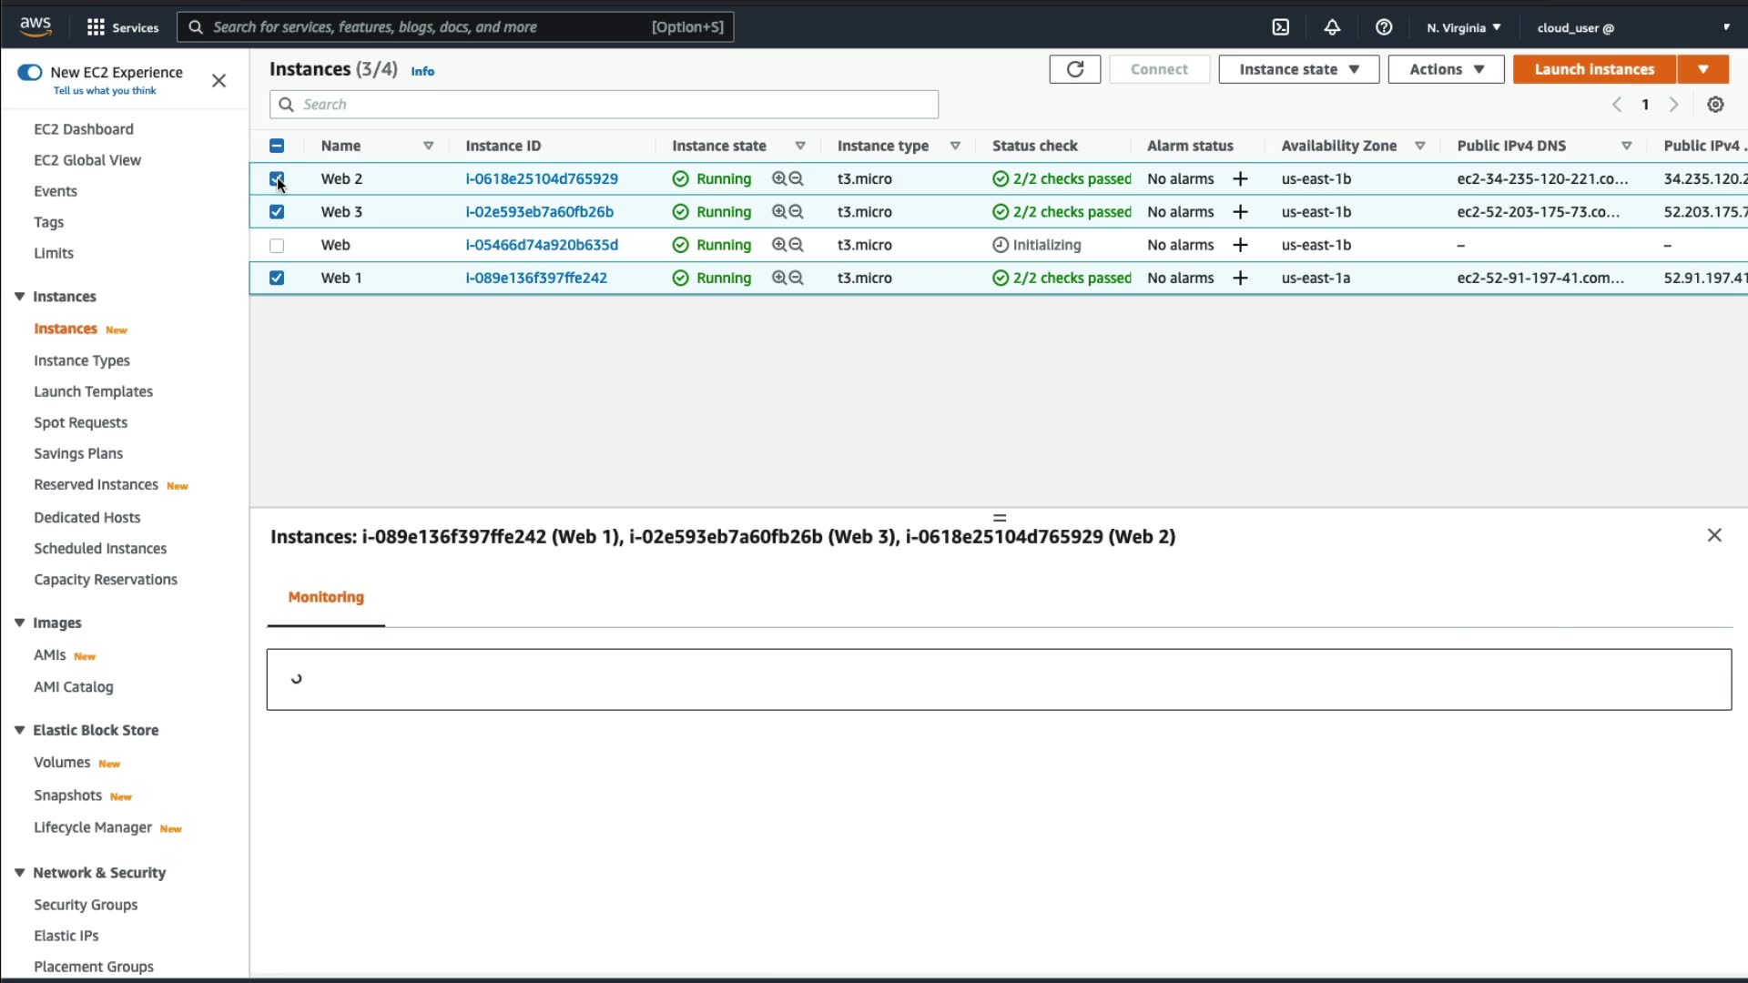Image resolution: width=1748 pixels, height=983 pixels.
Task: Toggle the select-all header checkbox
Action: [277, 147]
